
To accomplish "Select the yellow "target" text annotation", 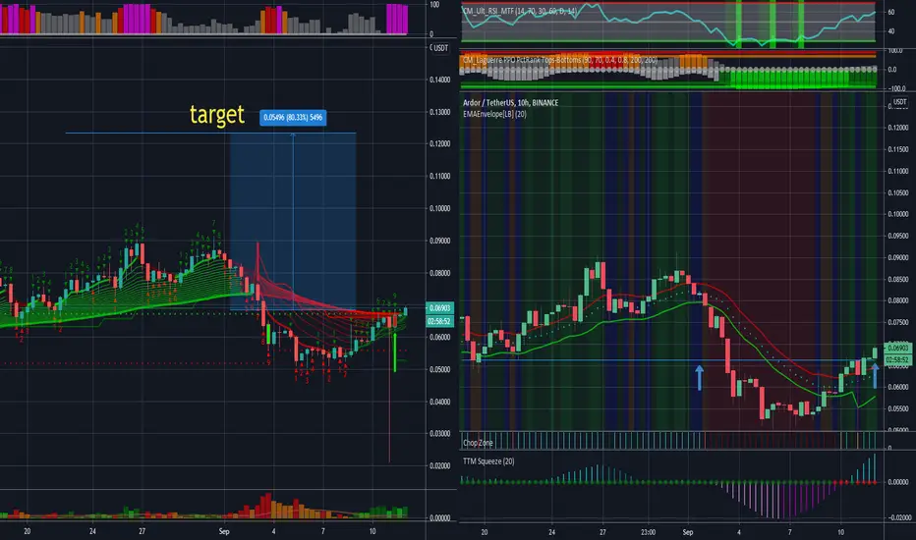I will click(217, 115).
